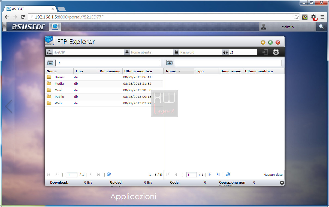Show previous desktop page arrow
The height and width of the screenshot is (207, 329).
coord(9,106)
